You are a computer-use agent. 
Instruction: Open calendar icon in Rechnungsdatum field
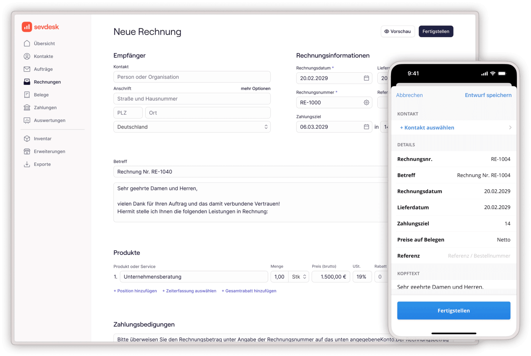tap(366, 78)
